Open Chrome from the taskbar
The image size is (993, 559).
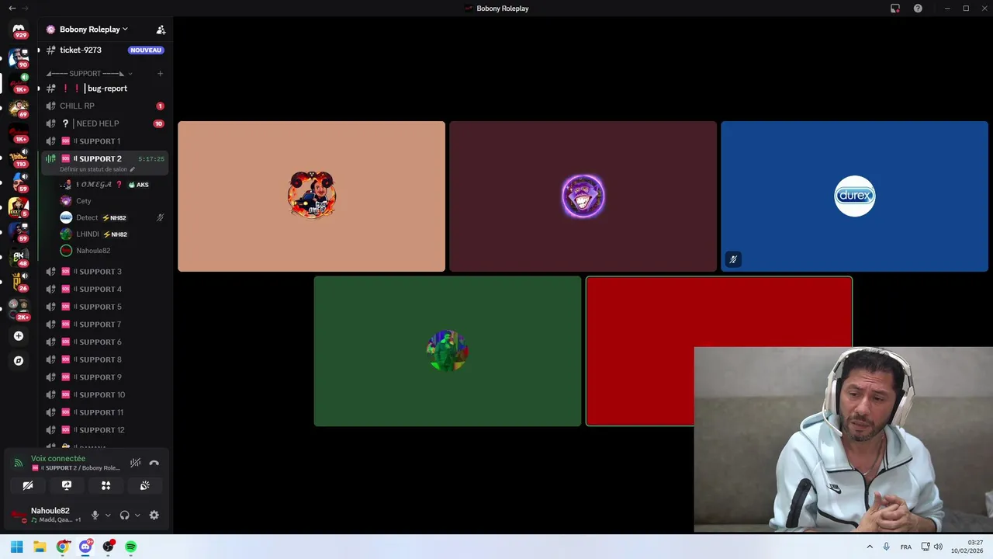point(63,547)
